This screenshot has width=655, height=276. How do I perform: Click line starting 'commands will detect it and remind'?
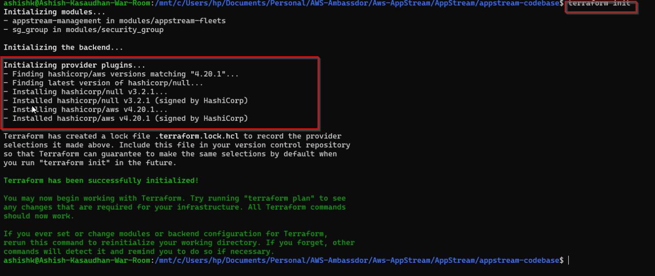(139, 251)
